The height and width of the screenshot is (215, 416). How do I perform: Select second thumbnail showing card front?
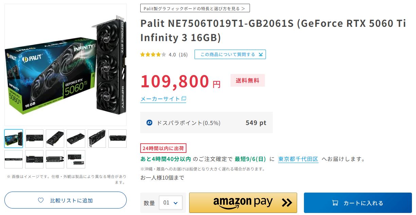tap(34, 138)
